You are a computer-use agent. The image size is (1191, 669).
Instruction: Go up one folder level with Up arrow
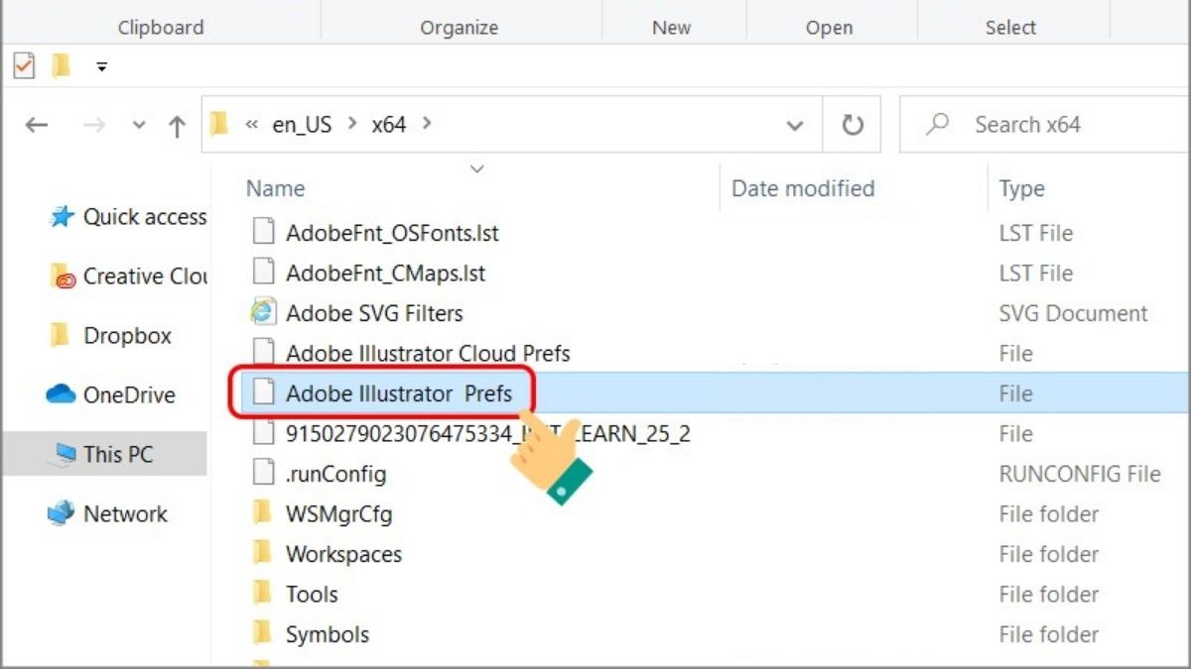(178, 126)
